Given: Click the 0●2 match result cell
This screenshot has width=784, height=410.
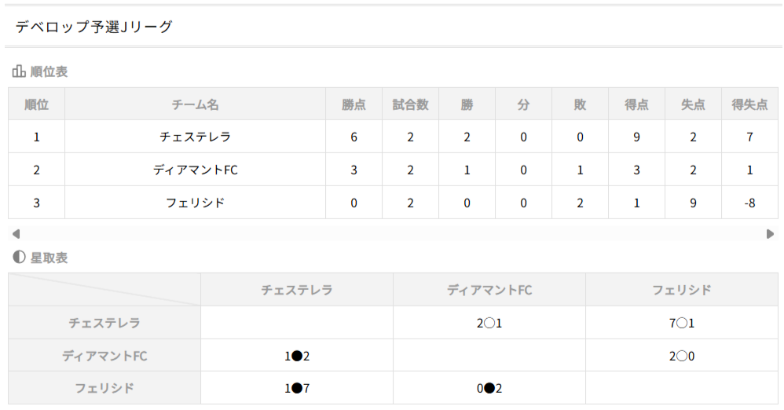Looking at the screenshot, I should pyautogui.click(x=489, y=388).
